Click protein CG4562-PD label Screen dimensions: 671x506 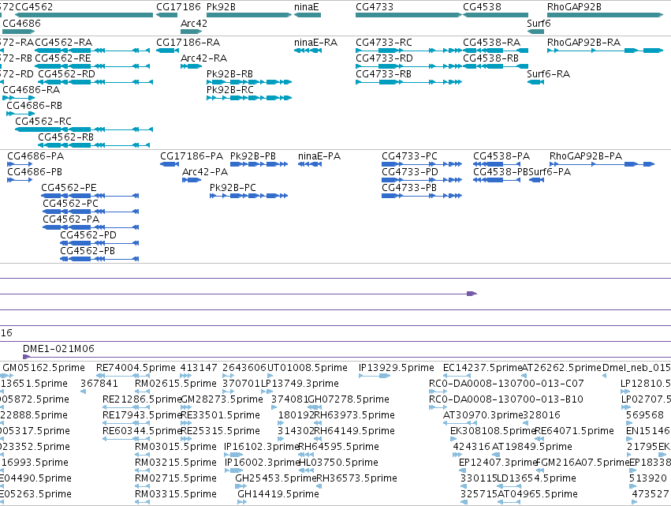[x=88, y=235]
